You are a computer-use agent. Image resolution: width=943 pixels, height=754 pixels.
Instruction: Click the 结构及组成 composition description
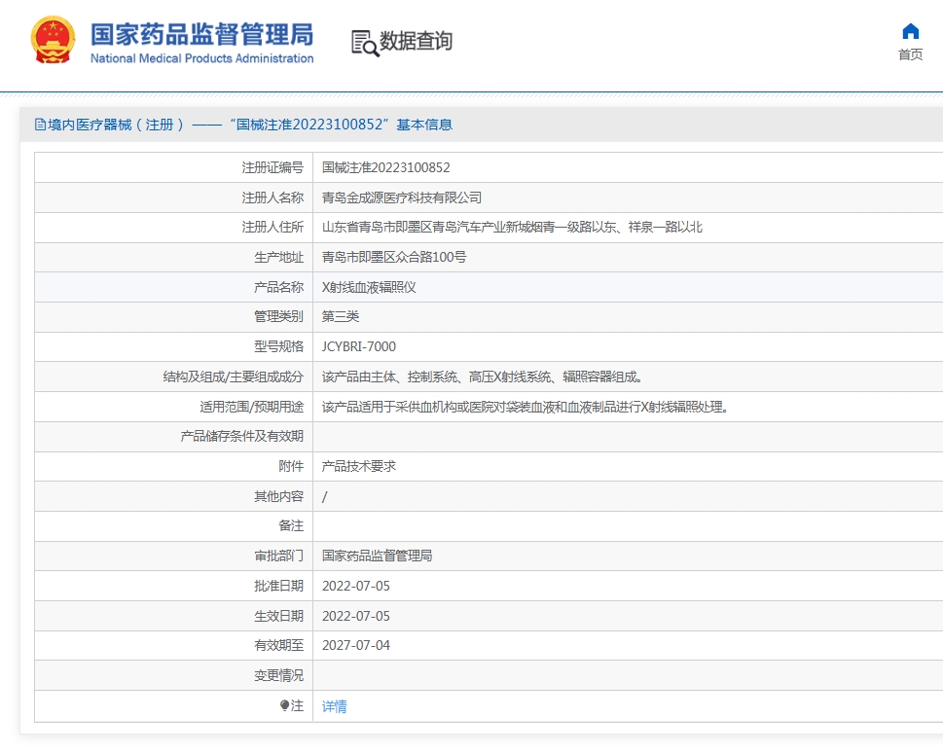pyautogui.click(x=483, y=377)
